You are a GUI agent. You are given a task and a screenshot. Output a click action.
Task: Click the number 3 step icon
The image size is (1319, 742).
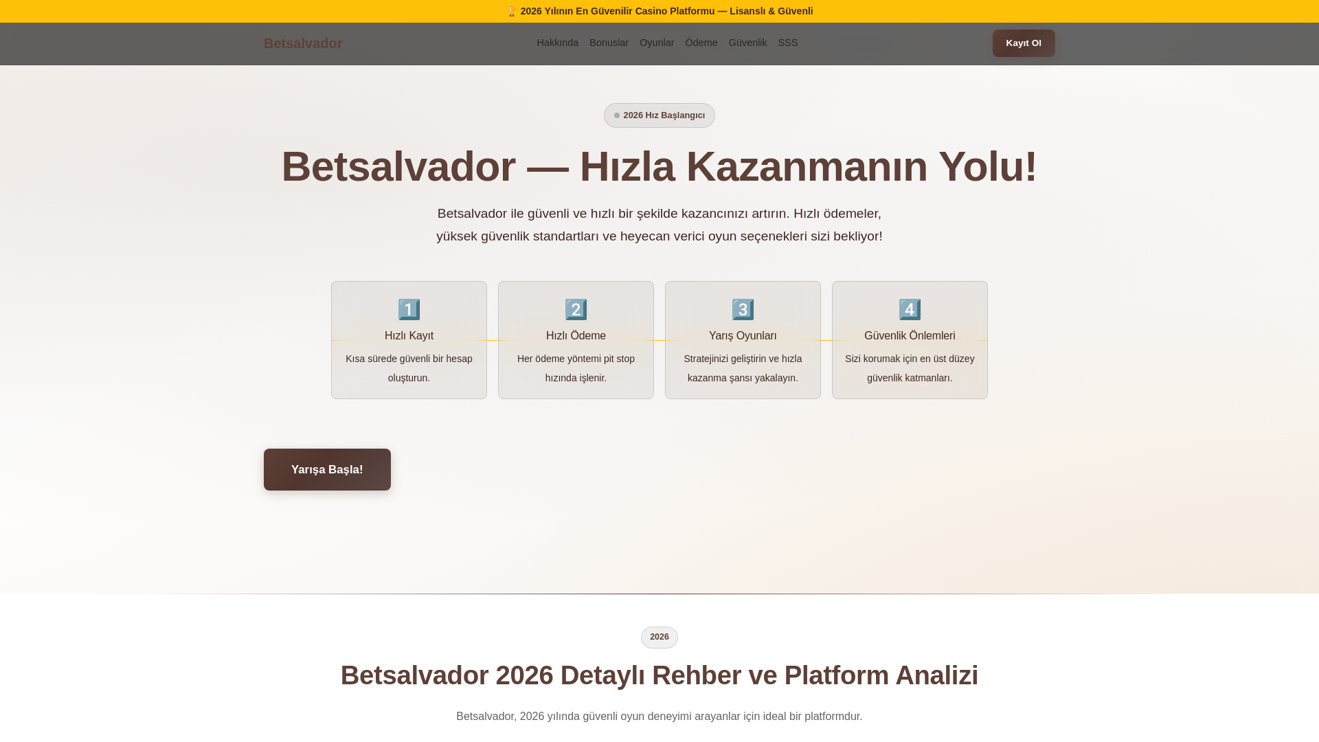point(743,310)
